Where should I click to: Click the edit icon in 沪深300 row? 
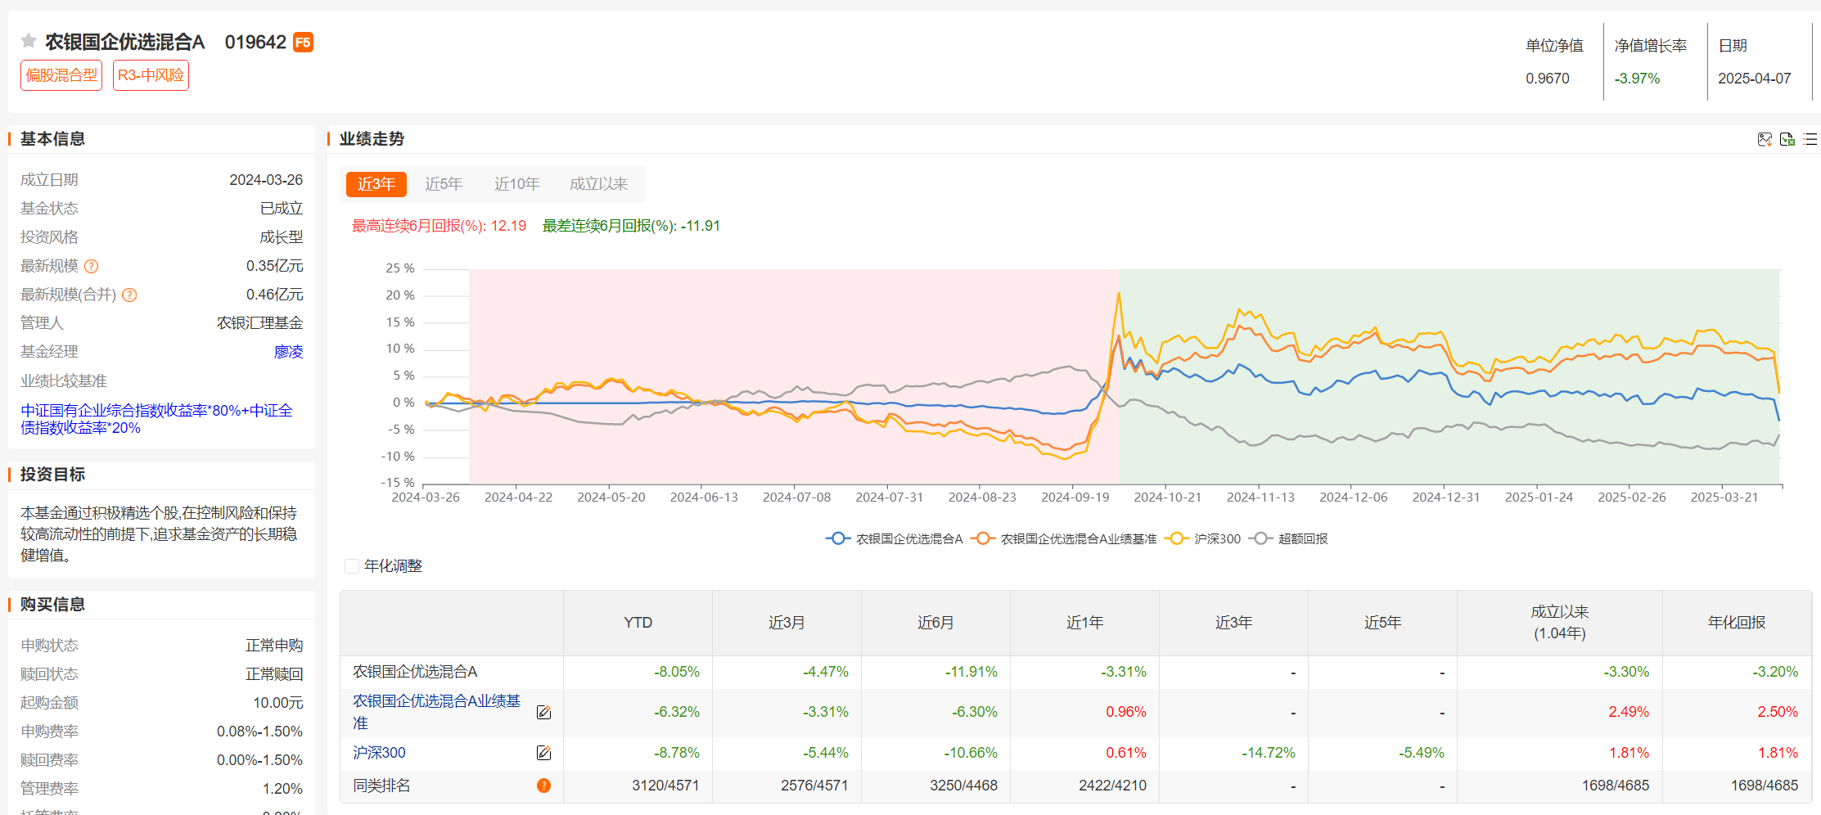543,753
